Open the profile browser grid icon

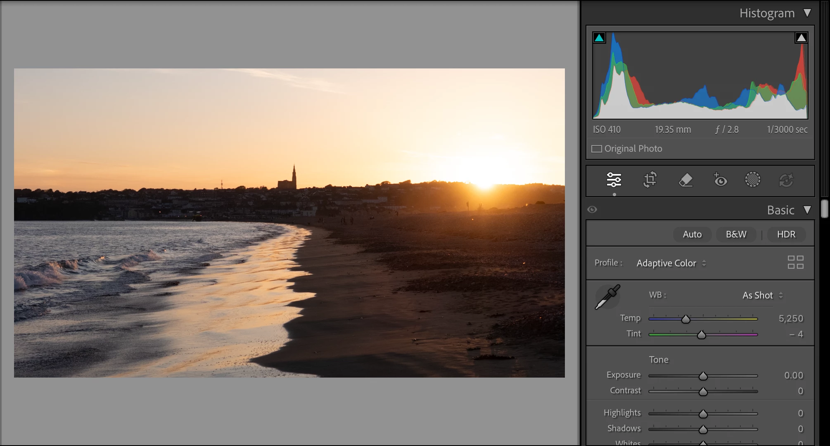click(x=795, y=262)
